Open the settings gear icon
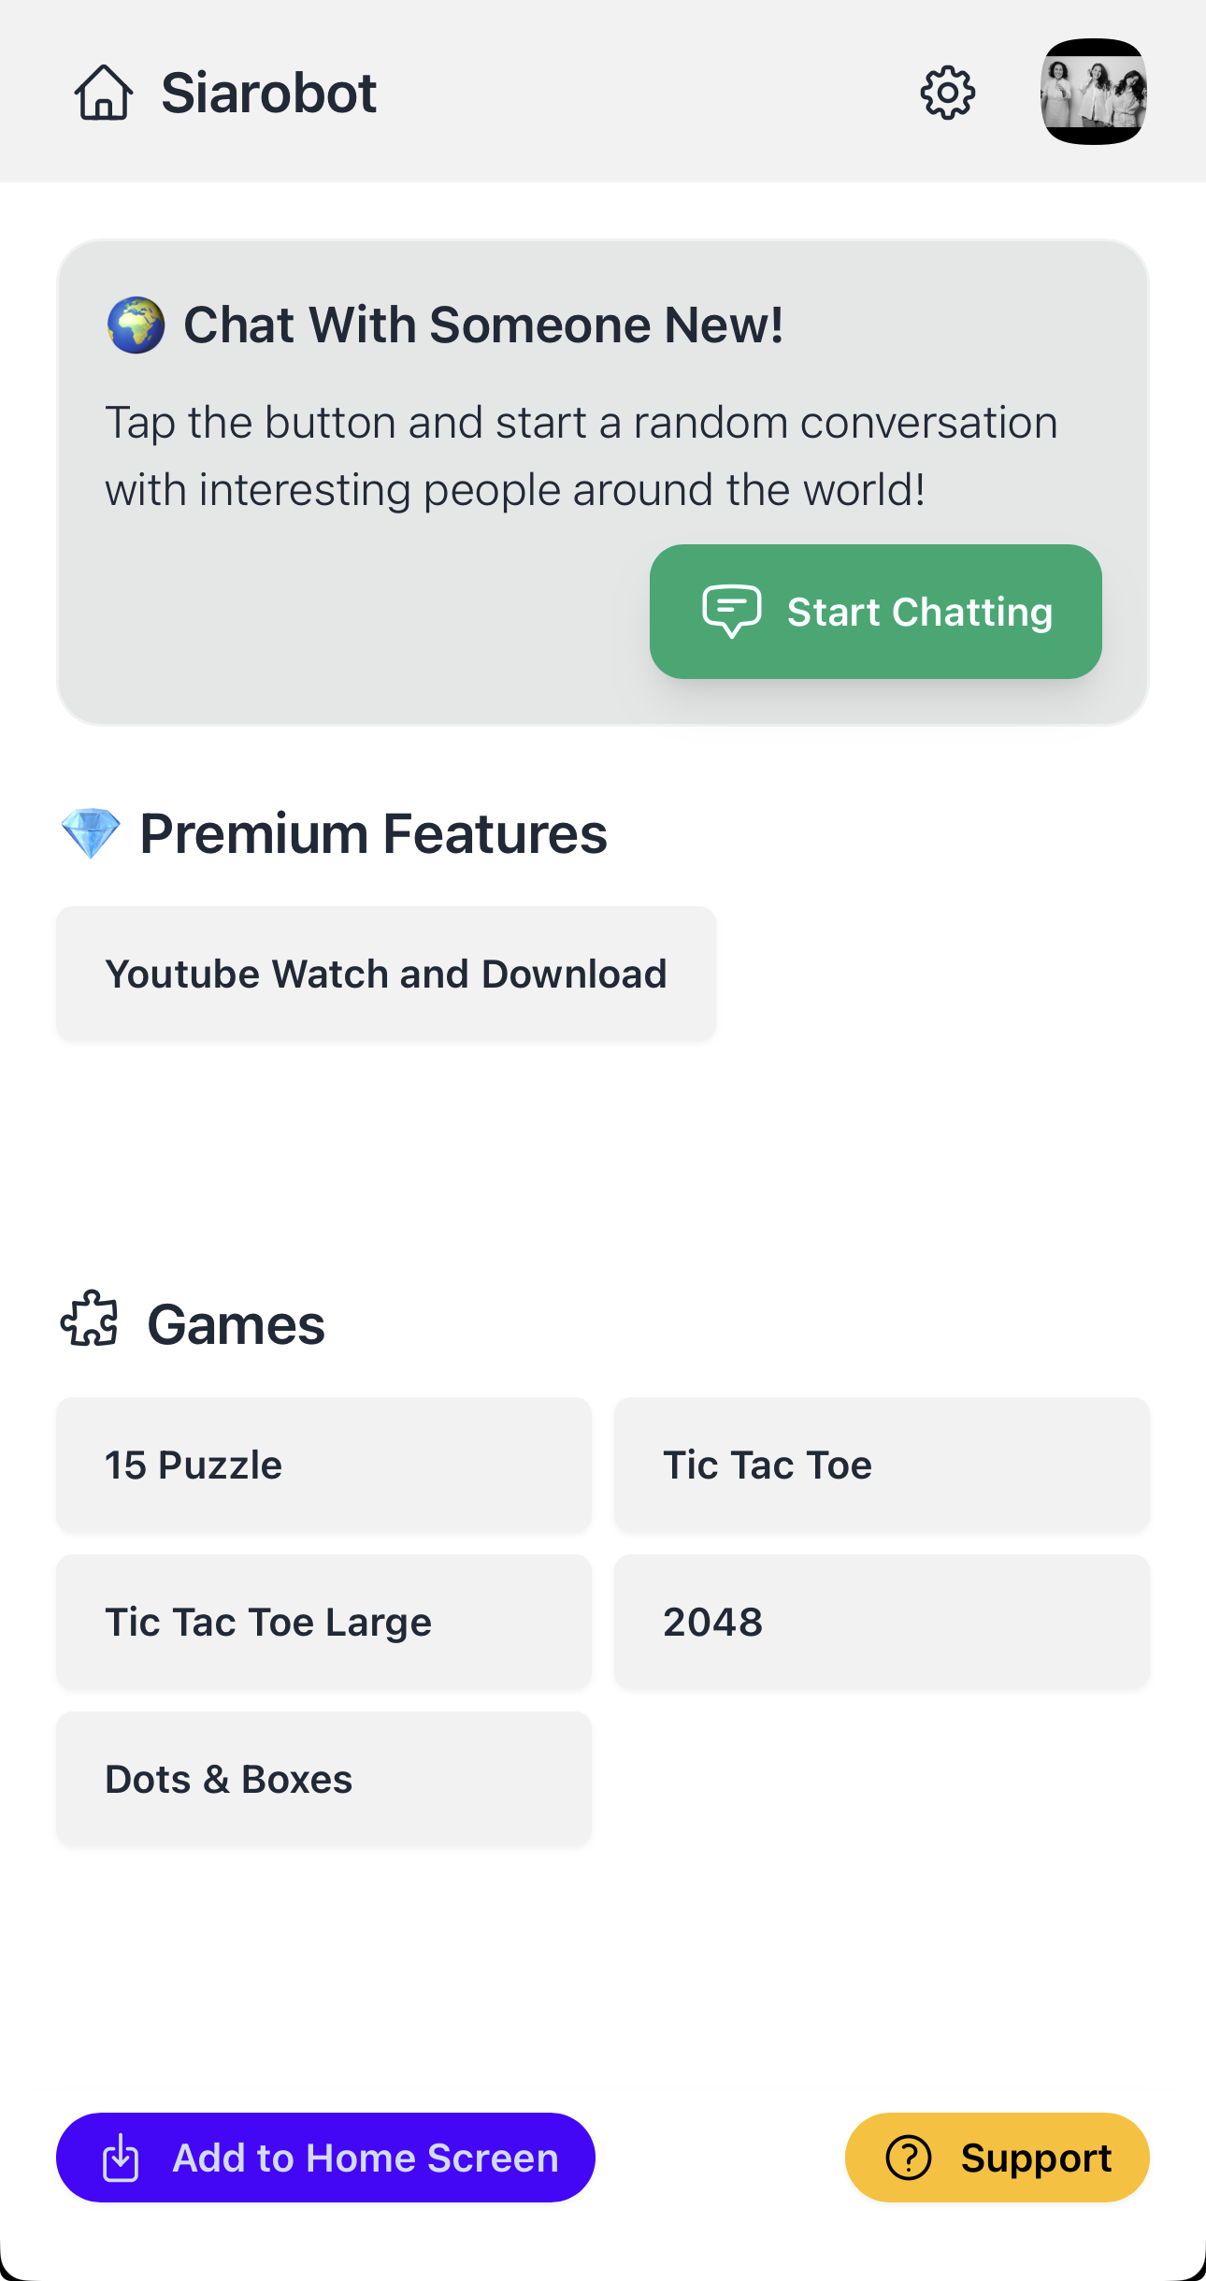The image size is (1206, 2281). pyautogui.click(x=948, y=94)
